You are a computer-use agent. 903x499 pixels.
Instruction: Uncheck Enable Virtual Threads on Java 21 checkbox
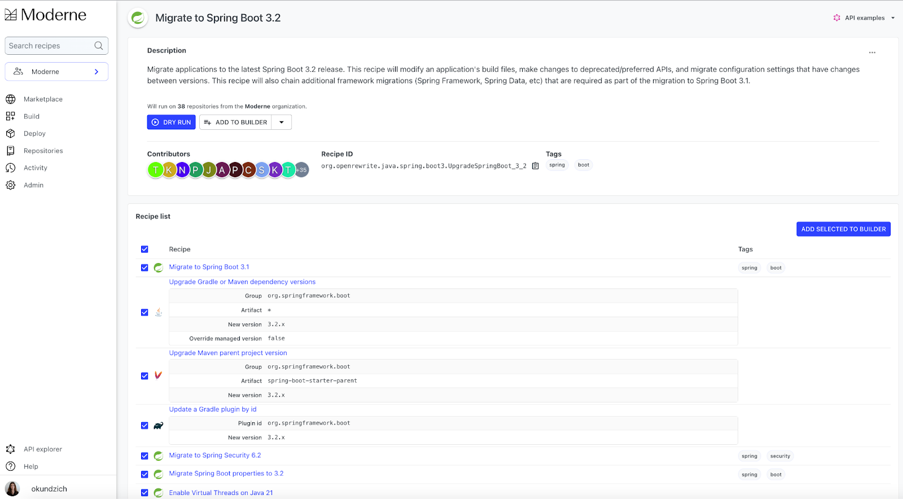click(144, 493)
